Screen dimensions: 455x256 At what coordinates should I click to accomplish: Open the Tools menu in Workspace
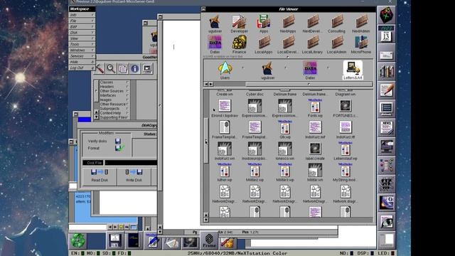coord(82,44)
